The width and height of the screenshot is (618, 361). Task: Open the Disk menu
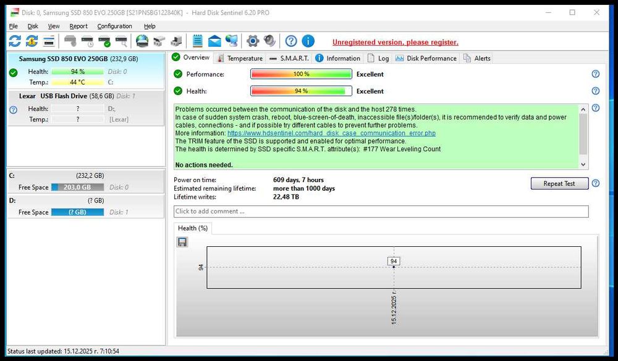coord(33,27)
